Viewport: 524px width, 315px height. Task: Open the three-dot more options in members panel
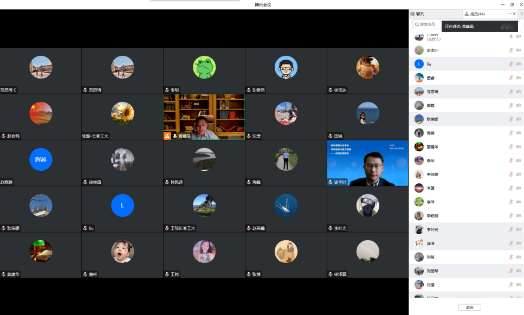[509, 14]
